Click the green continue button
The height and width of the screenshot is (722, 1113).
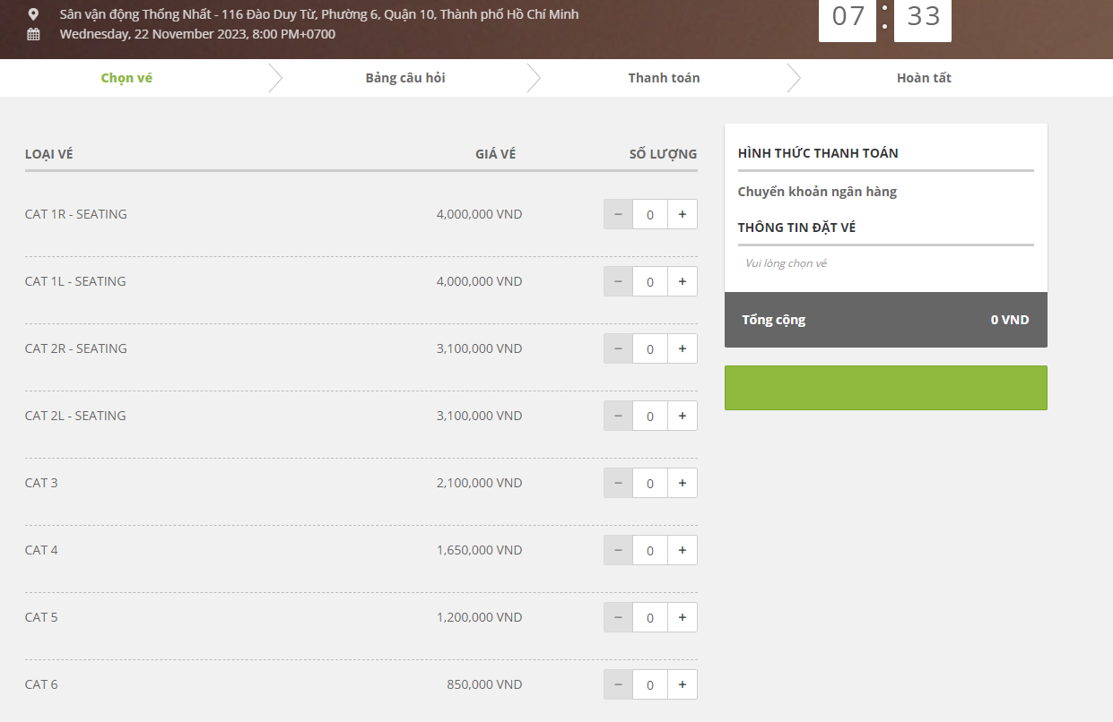coord(885,388)
